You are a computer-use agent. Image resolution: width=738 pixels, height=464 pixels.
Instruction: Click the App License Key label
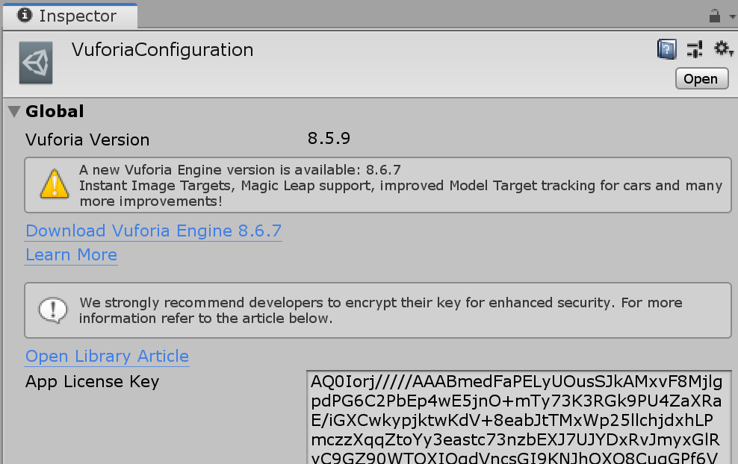click(93, 381)
